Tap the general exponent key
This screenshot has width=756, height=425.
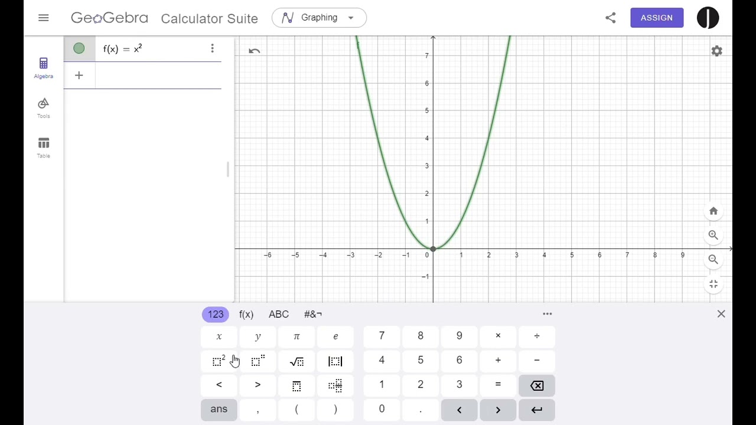(x=258, y=361)
